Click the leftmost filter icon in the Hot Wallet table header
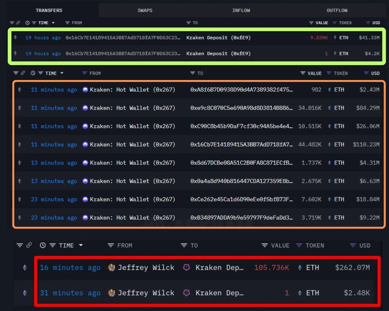 [16, 73]
